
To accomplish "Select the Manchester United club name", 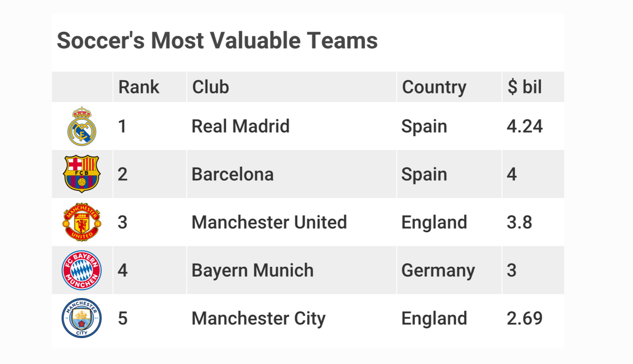I will click(x=269, y=222).
